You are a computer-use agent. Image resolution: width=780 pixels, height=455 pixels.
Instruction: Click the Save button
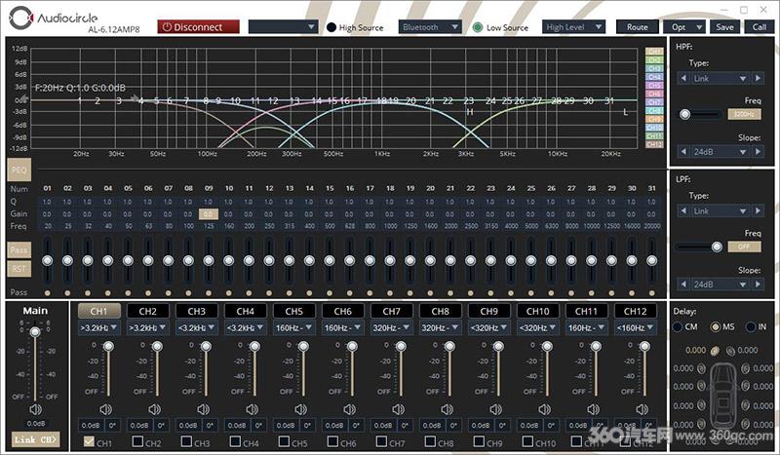click(724, 27)
